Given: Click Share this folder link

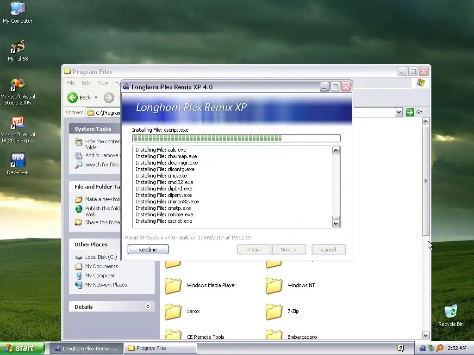Looking at the screenshot, I should click(x=103, y=222).
